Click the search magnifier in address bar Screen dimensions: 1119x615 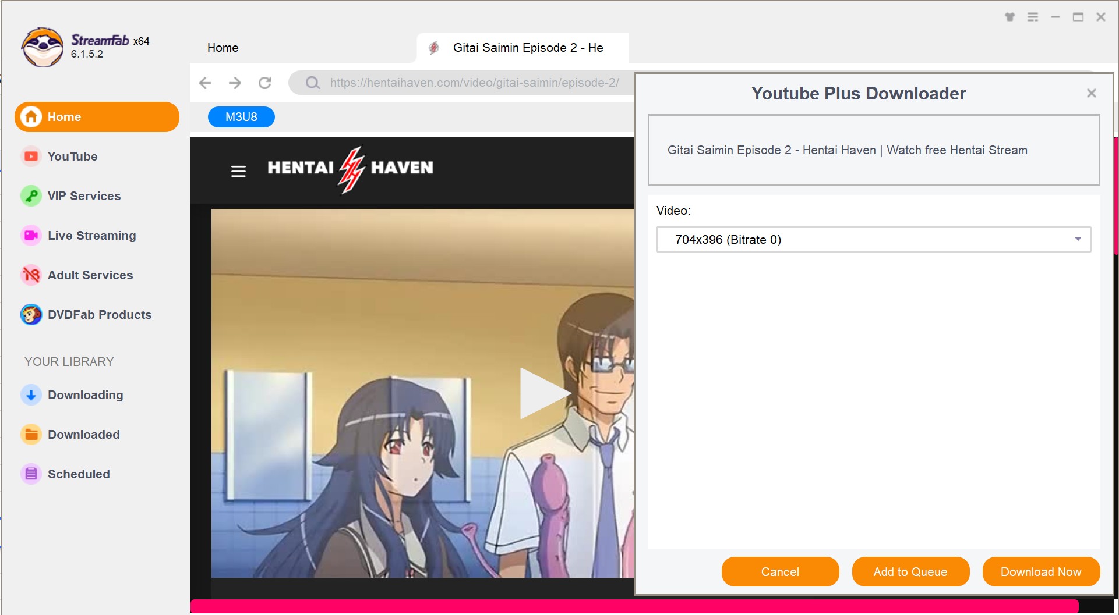pyautogui.click(x=313, y=83)
